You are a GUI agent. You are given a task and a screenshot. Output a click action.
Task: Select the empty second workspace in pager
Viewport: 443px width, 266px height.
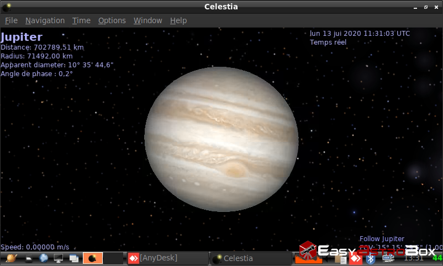[113, 258]
